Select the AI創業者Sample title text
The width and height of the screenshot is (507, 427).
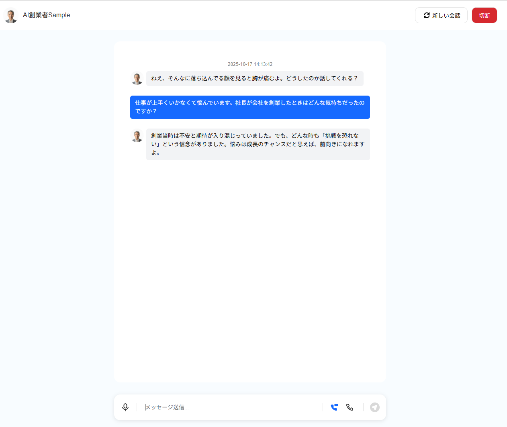(x=46, y=15)
